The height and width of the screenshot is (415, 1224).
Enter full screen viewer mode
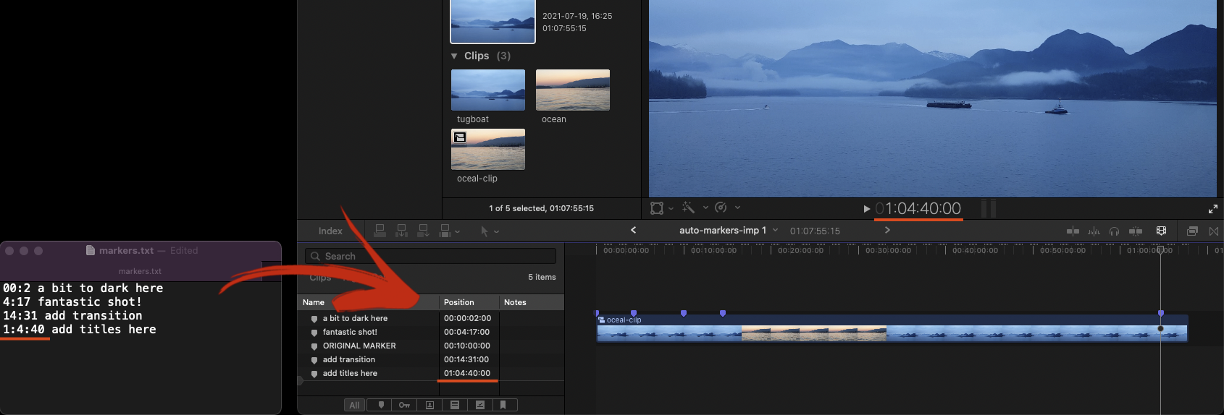1213,209
